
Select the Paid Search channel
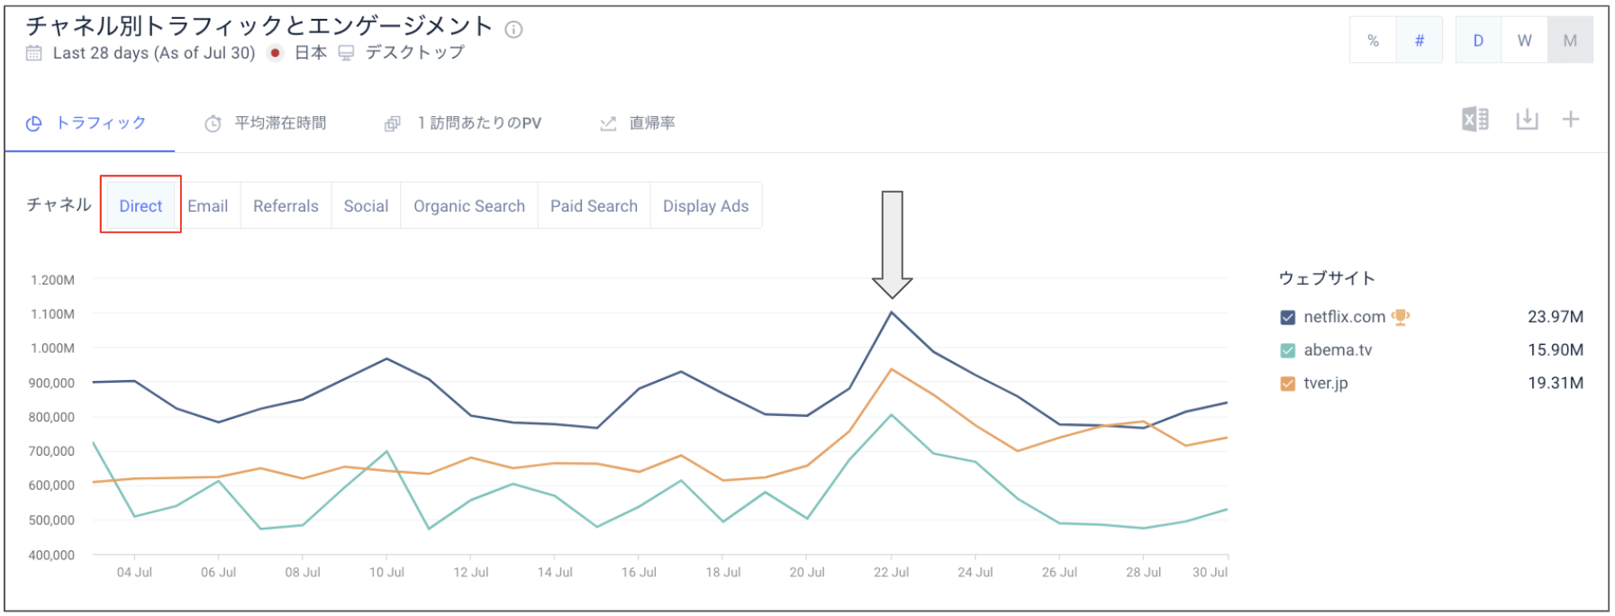pos(594,206)
